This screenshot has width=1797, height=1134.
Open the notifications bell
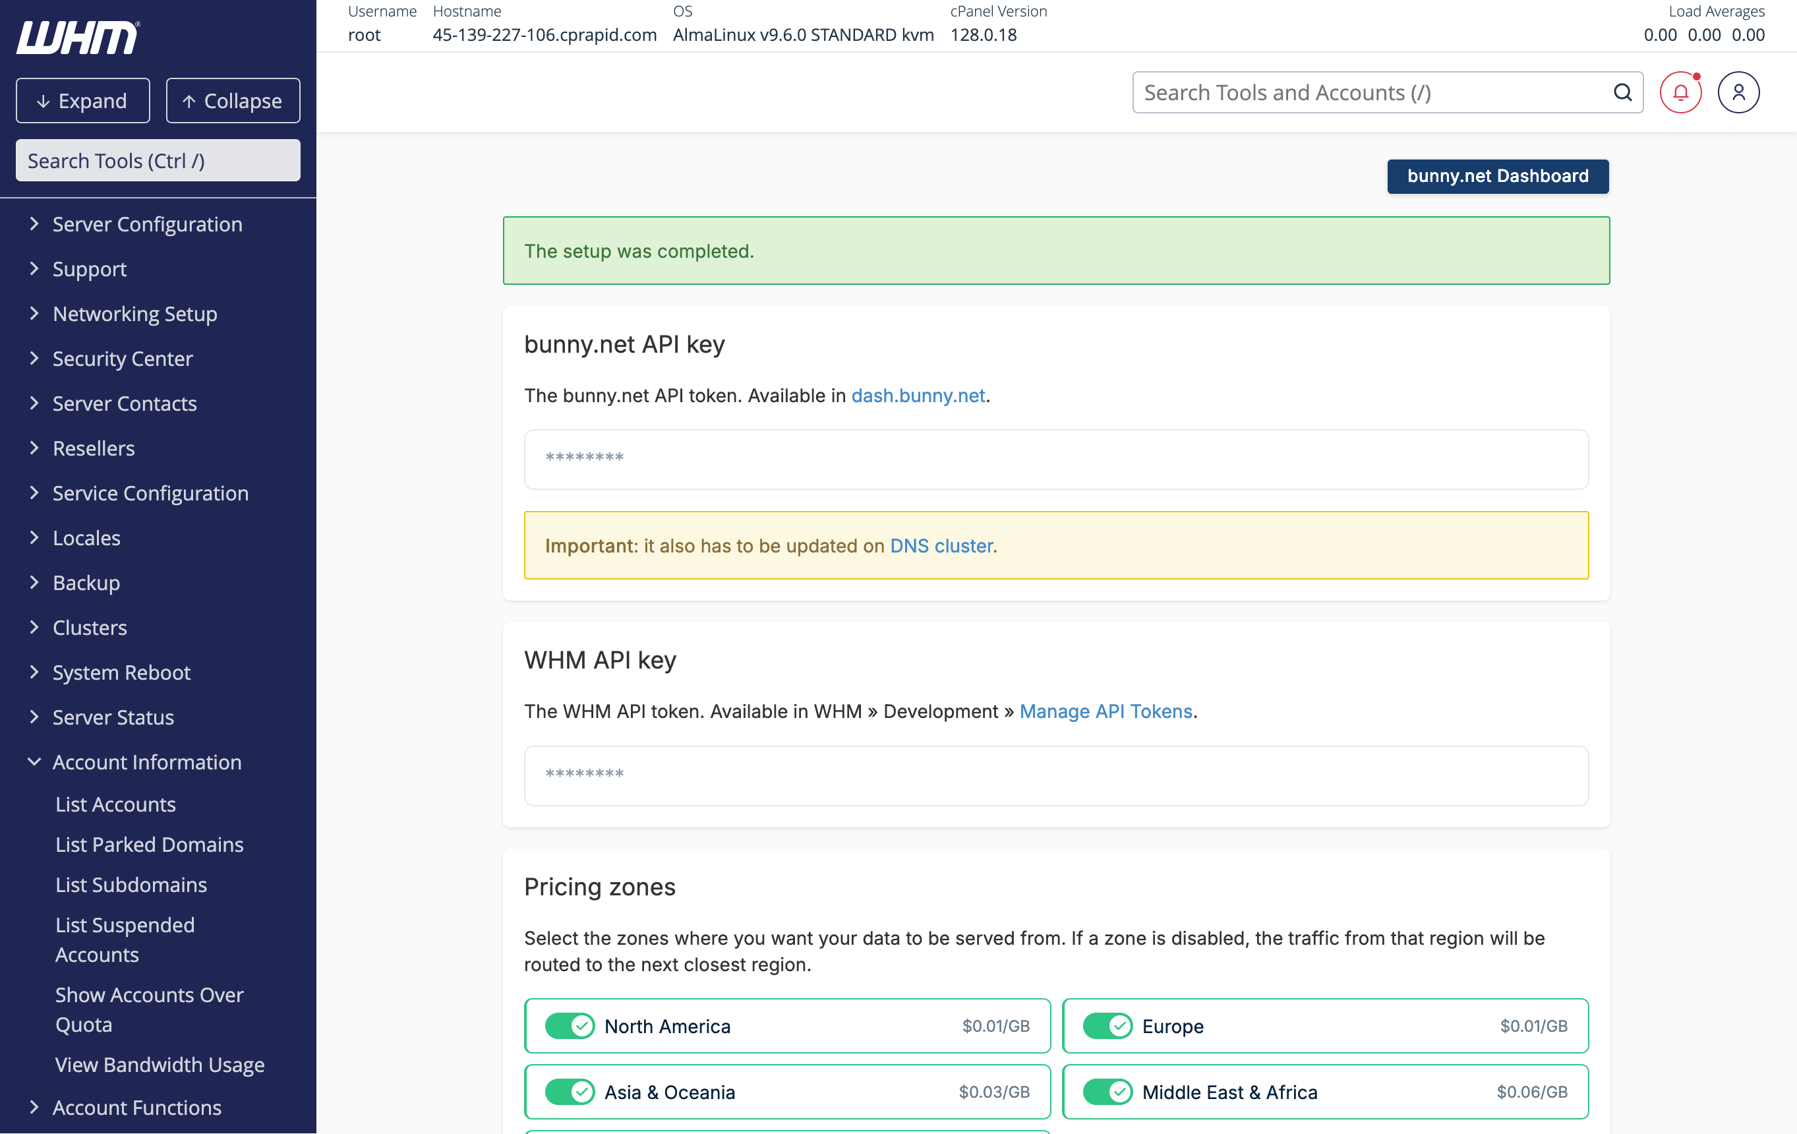1680,92
